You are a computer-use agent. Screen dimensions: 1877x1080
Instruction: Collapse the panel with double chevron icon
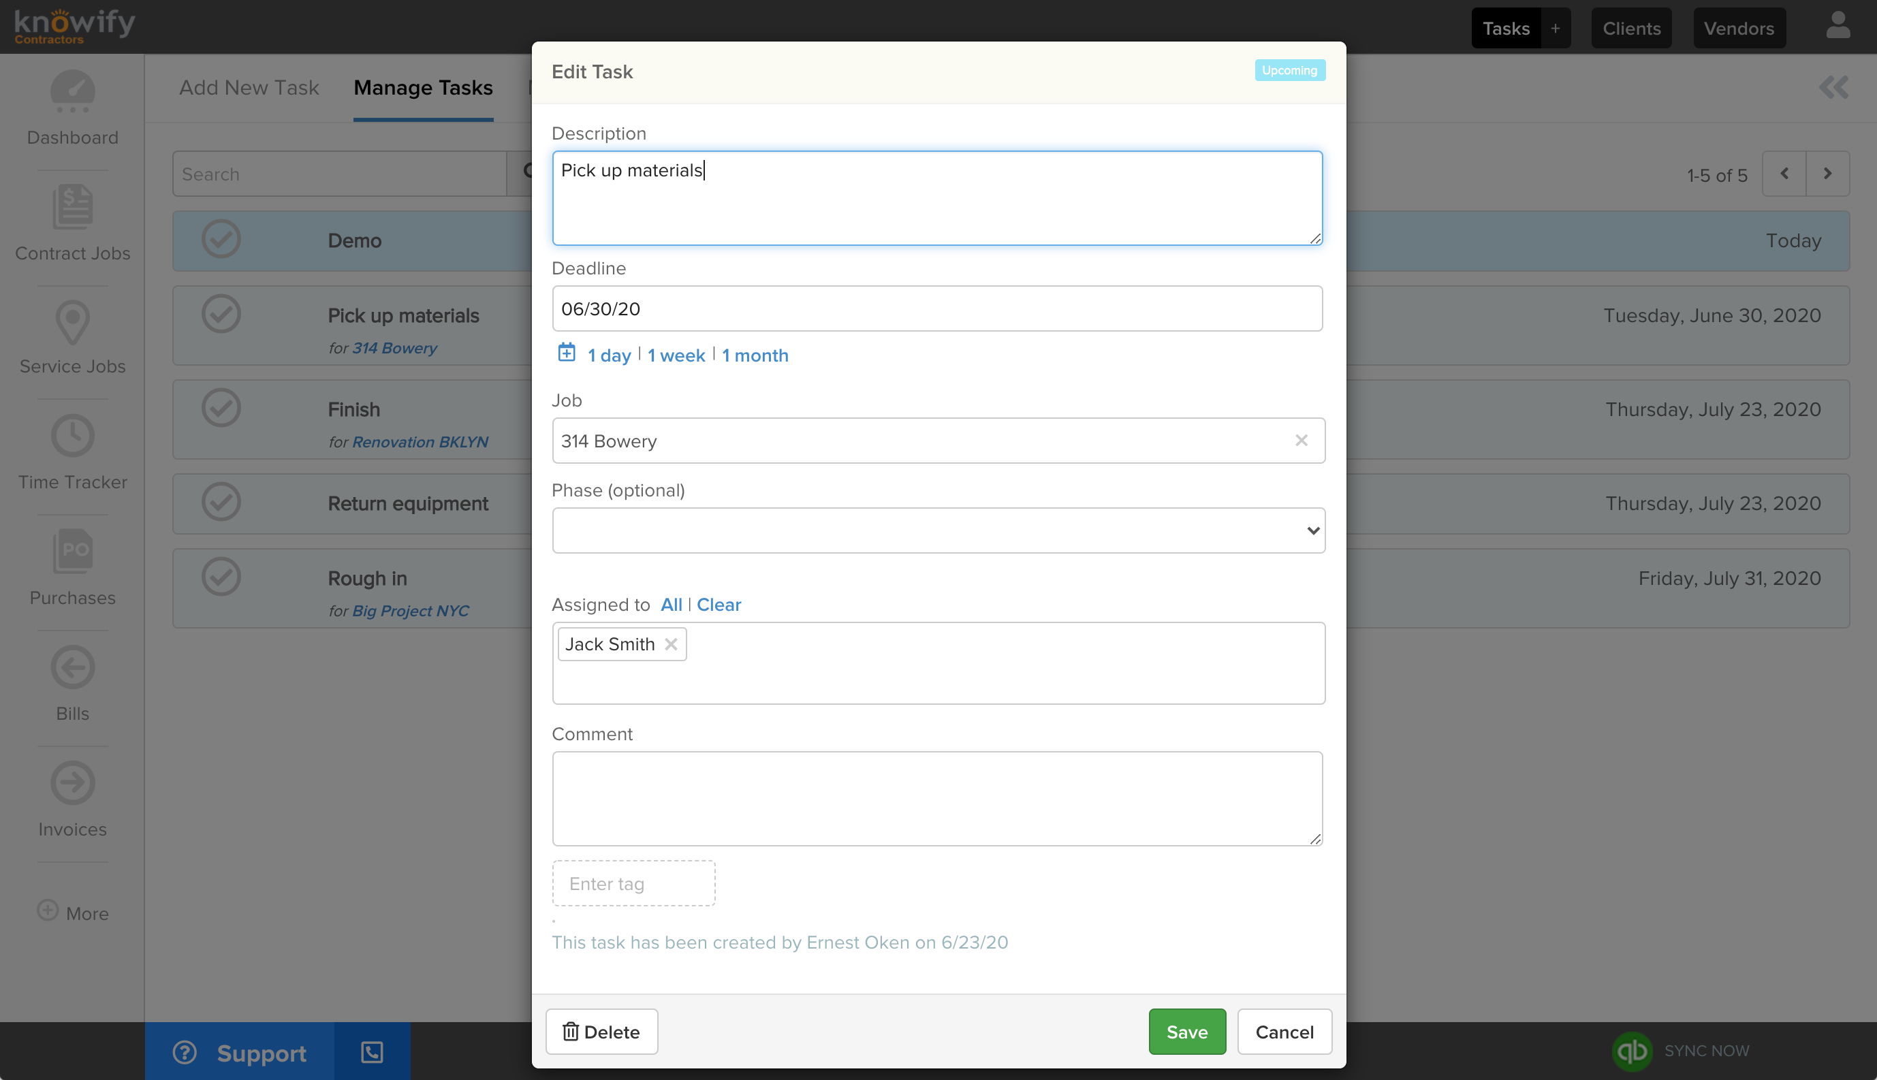(1833, 88)
